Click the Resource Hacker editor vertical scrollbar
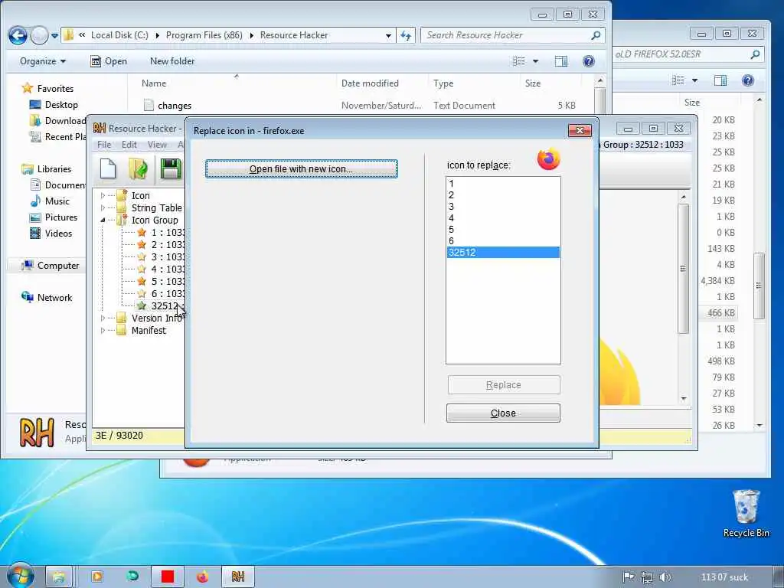 [x=684, y=298]
